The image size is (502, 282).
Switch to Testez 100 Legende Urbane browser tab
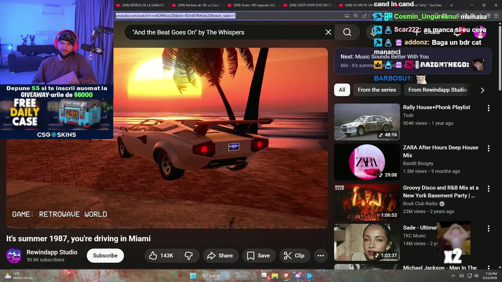252,5
